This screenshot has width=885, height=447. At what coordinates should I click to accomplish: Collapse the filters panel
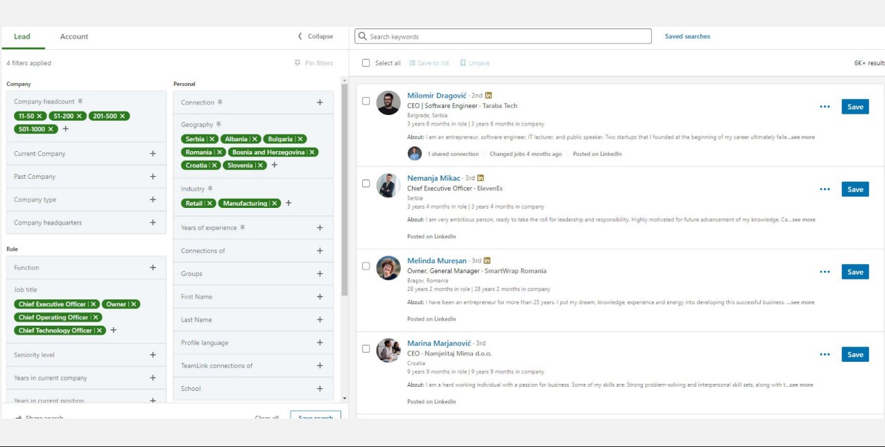[x=316, y=37]
